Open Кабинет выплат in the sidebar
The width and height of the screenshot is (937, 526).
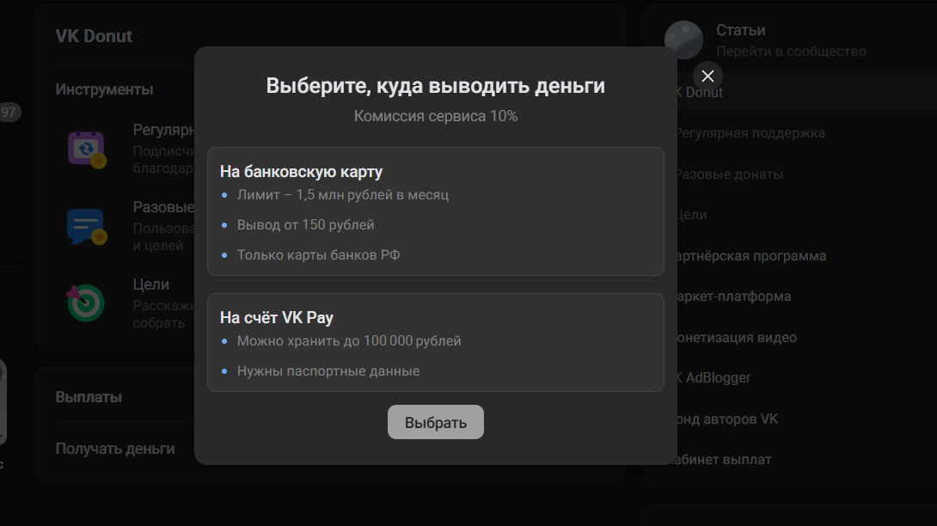coord(722,459)
